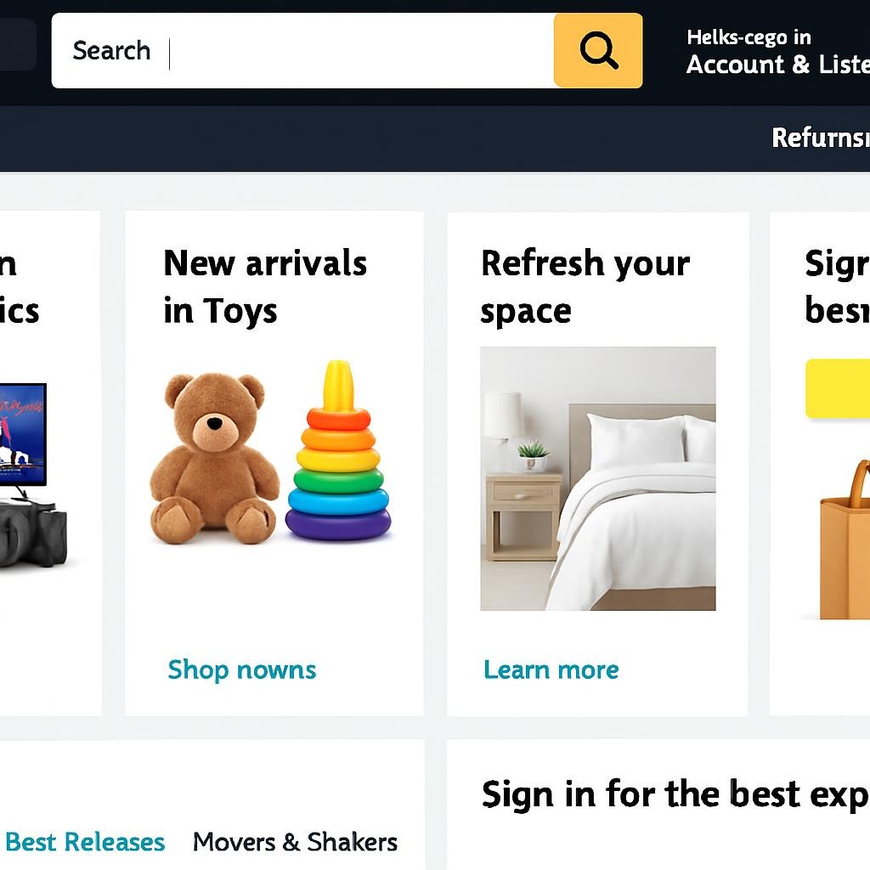Click the bedroom photo in Refresh your space
The width and height of the screenshot is (870, 870).
click(x=596, y=480)
